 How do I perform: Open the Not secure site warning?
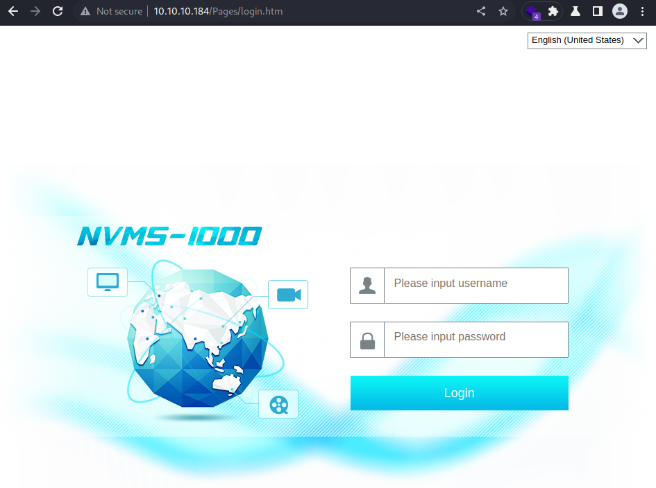click(x=111, y=11)
